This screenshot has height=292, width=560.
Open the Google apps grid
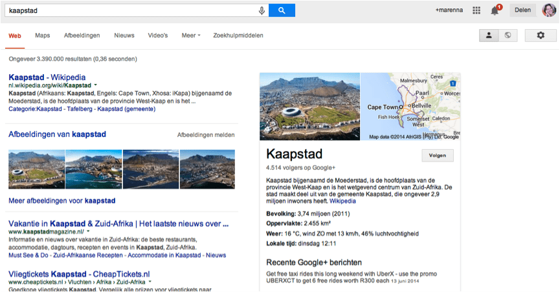tap(476, 10)
